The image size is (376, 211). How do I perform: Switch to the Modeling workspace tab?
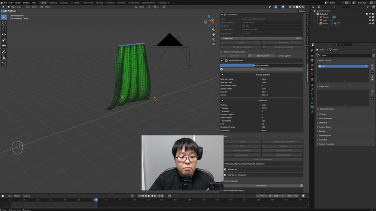53,3
